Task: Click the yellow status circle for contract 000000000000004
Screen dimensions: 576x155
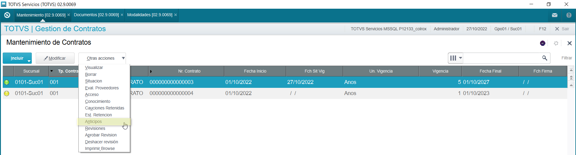Action: point(7,93)
